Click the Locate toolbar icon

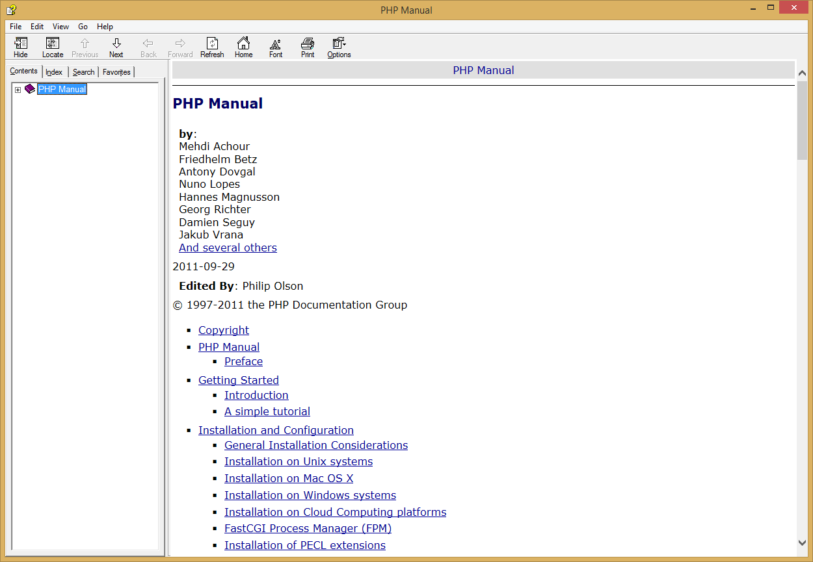[x=53, y=47]
